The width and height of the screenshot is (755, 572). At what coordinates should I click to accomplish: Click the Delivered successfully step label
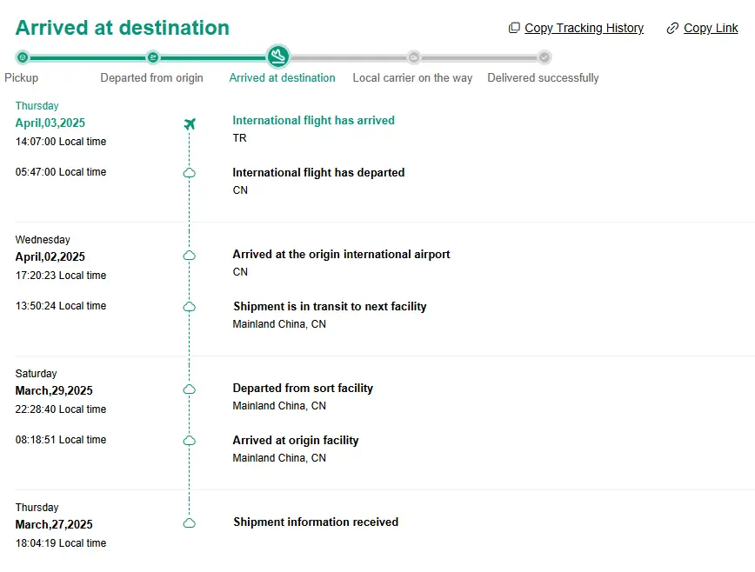tap(543, 78)
